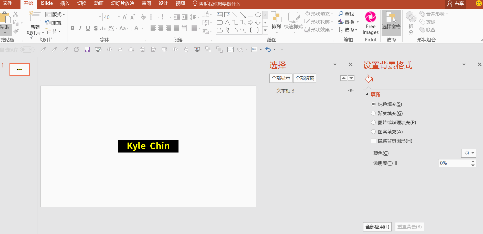Open the Insert (插入) ribbon tab
The image size is (483, 234).
pyautogui.click(x=65, y=4)
